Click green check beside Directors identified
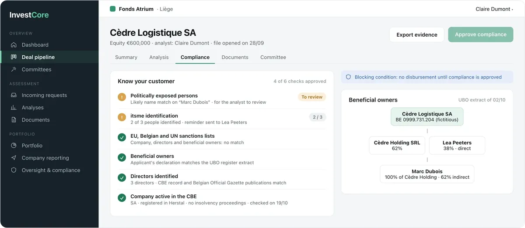The image size is (525, 228). point(122,178)
